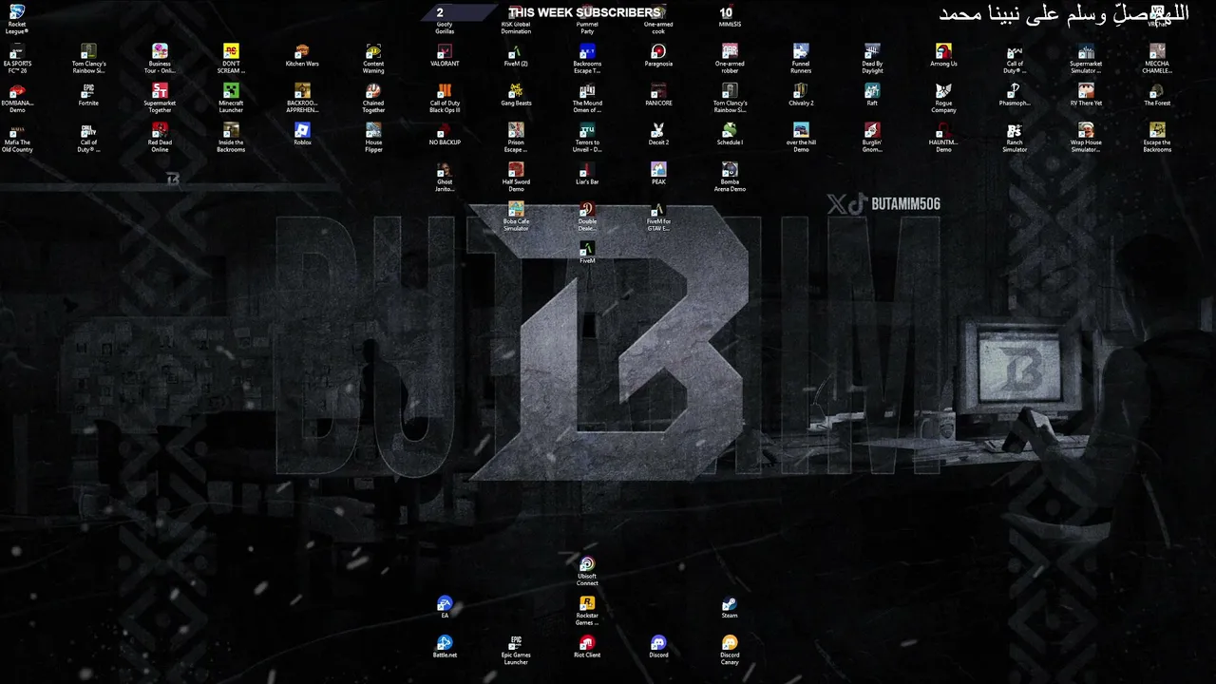Click the Kitchen Wars icon
This screenshot has height=684, width=1216.
302,55
